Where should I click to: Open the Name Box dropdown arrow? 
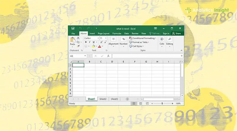85,56
